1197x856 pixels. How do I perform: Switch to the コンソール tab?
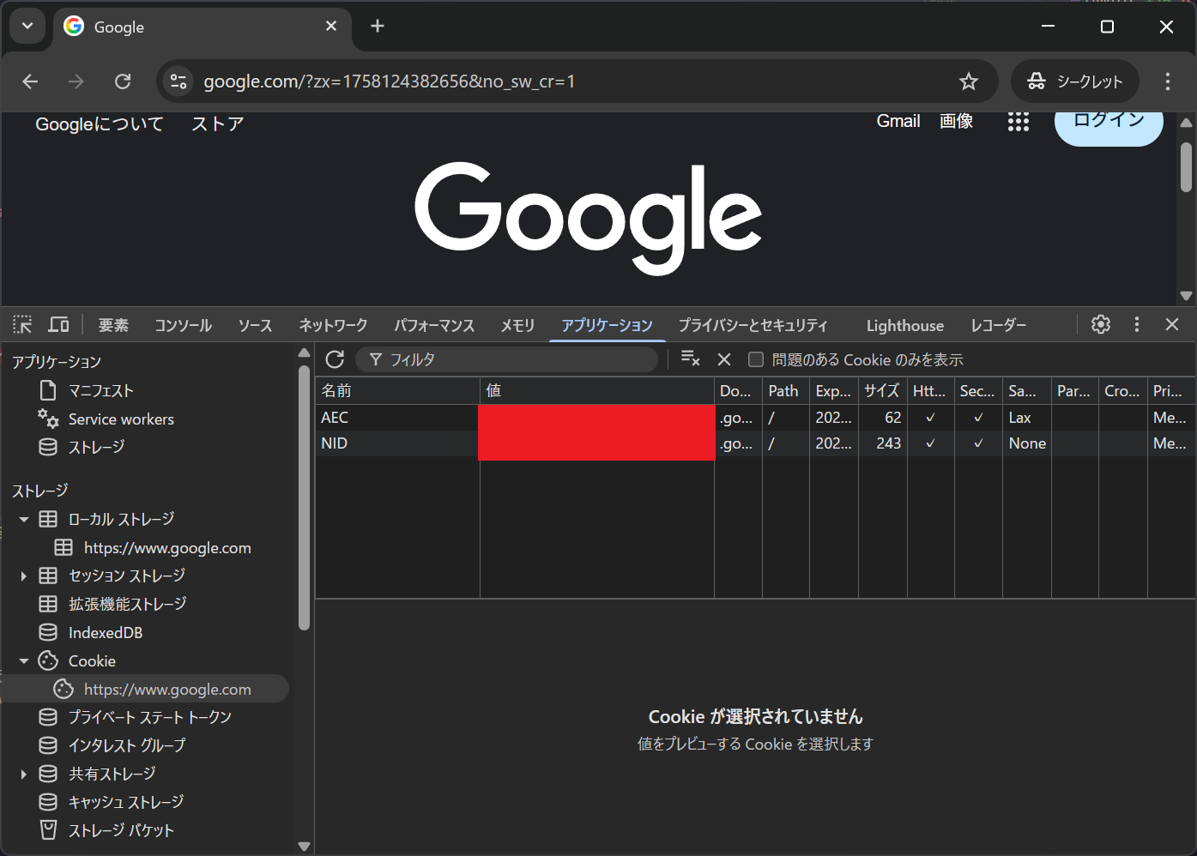tap(183, 325)
